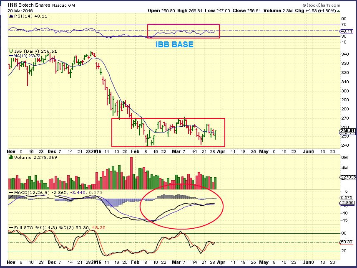Click '2016' on the date axis under price chart
This screenshot has height=268, width=357.
coord(96,151)
